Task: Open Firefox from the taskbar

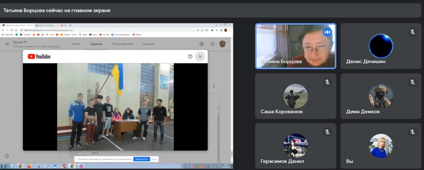Action: [x=29, y=166]
